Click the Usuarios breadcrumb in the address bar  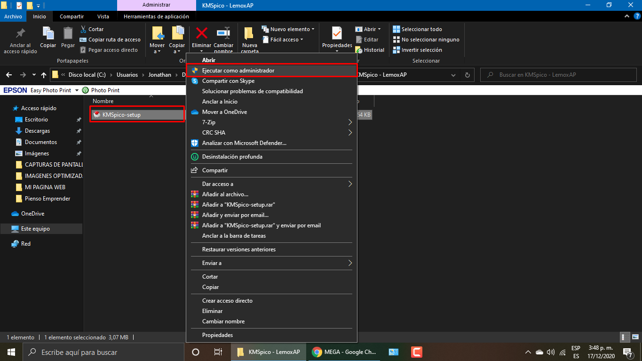tap(127, 75)
